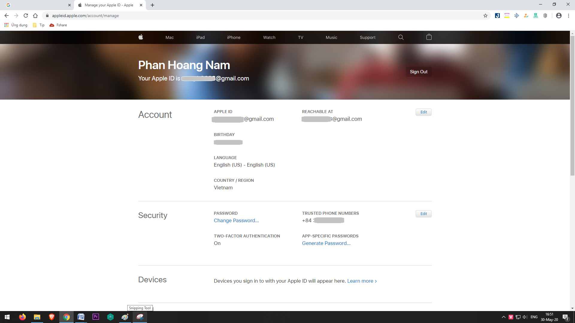Click the English (US) language value
575x323 pixels.
[244, 165]
